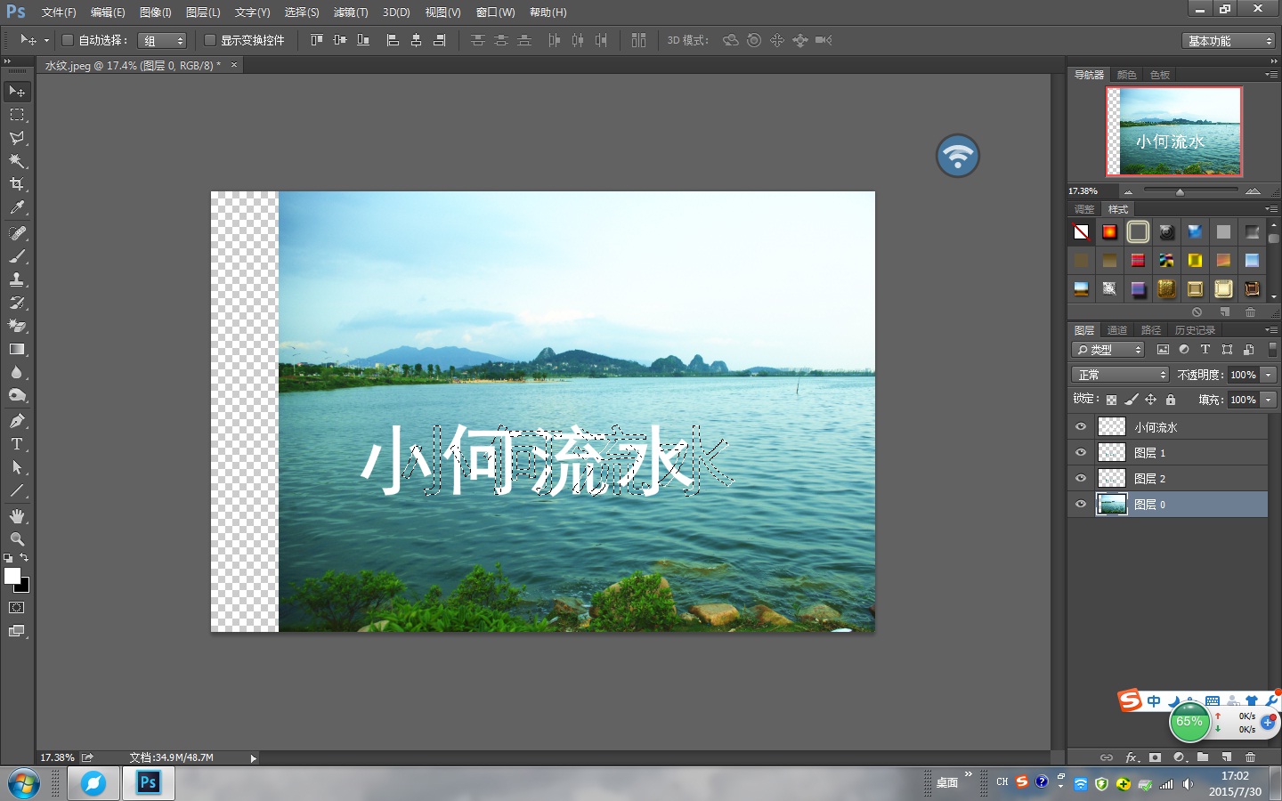Click the opacity 100% input field
1282x801 pixels.
1244,375
